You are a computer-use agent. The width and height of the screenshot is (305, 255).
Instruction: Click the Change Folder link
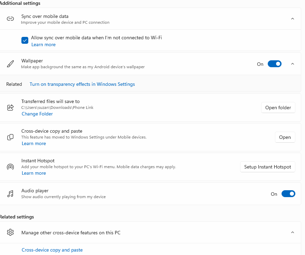point(37,114)
